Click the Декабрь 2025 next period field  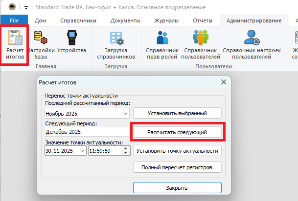tap(87, 132)
